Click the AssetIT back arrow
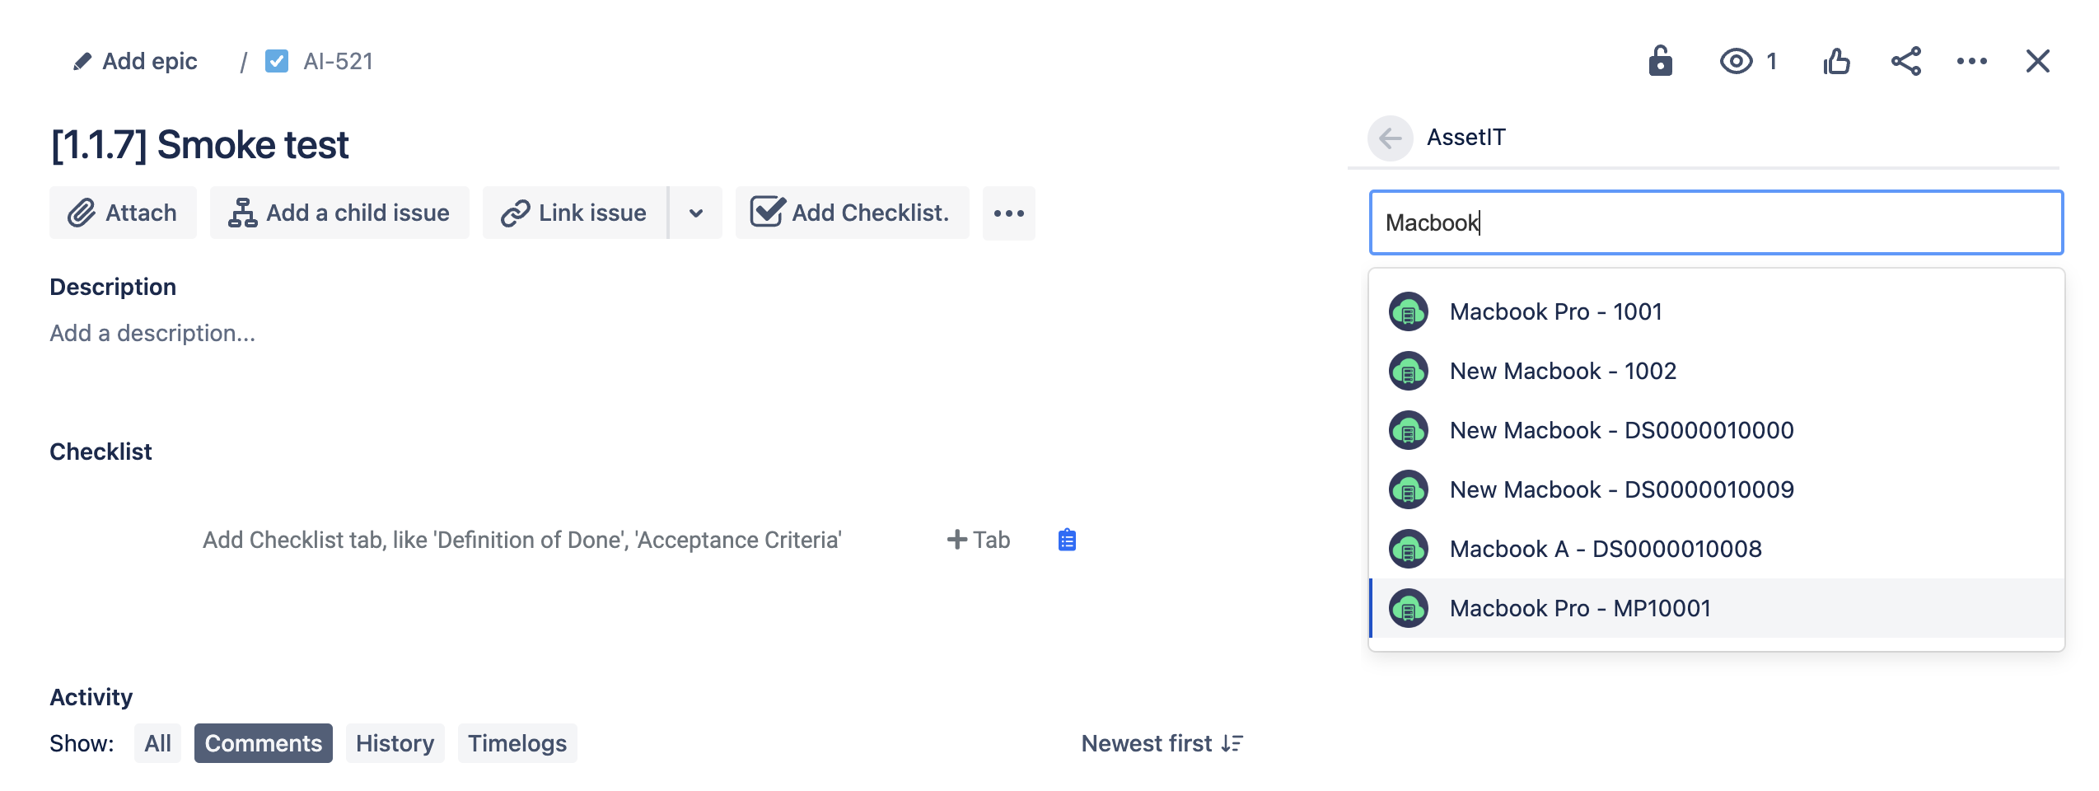Screen dimensions: 2099x791 [x=1391, y=138]
